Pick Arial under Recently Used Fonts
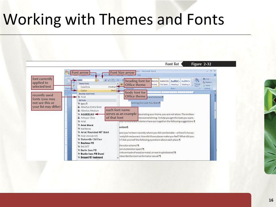The width and height of the screenshot is (276, 207). [x=97, y=97]
